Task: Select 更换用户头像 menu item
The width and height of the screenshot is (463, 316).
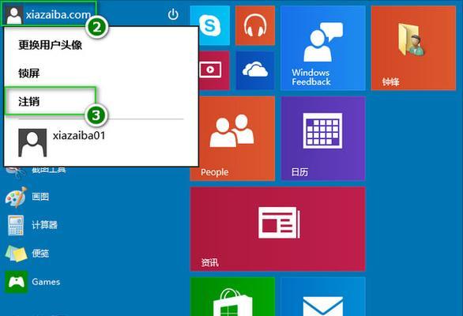Action: (51, 45)
